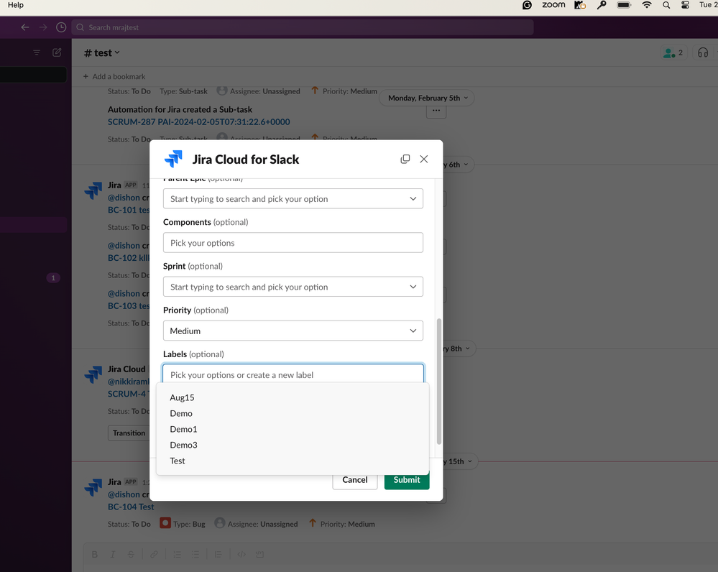The width and height of the screenshot is (718, 572).
Task: Add a bookmark to channel
Action: [114, 76]
